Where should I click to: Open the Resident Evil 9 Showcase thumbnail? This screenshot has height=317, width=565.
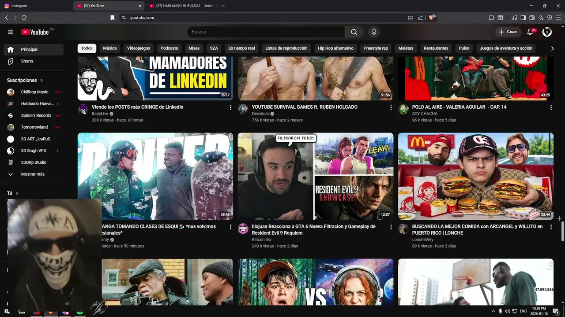tap(316, 176)
